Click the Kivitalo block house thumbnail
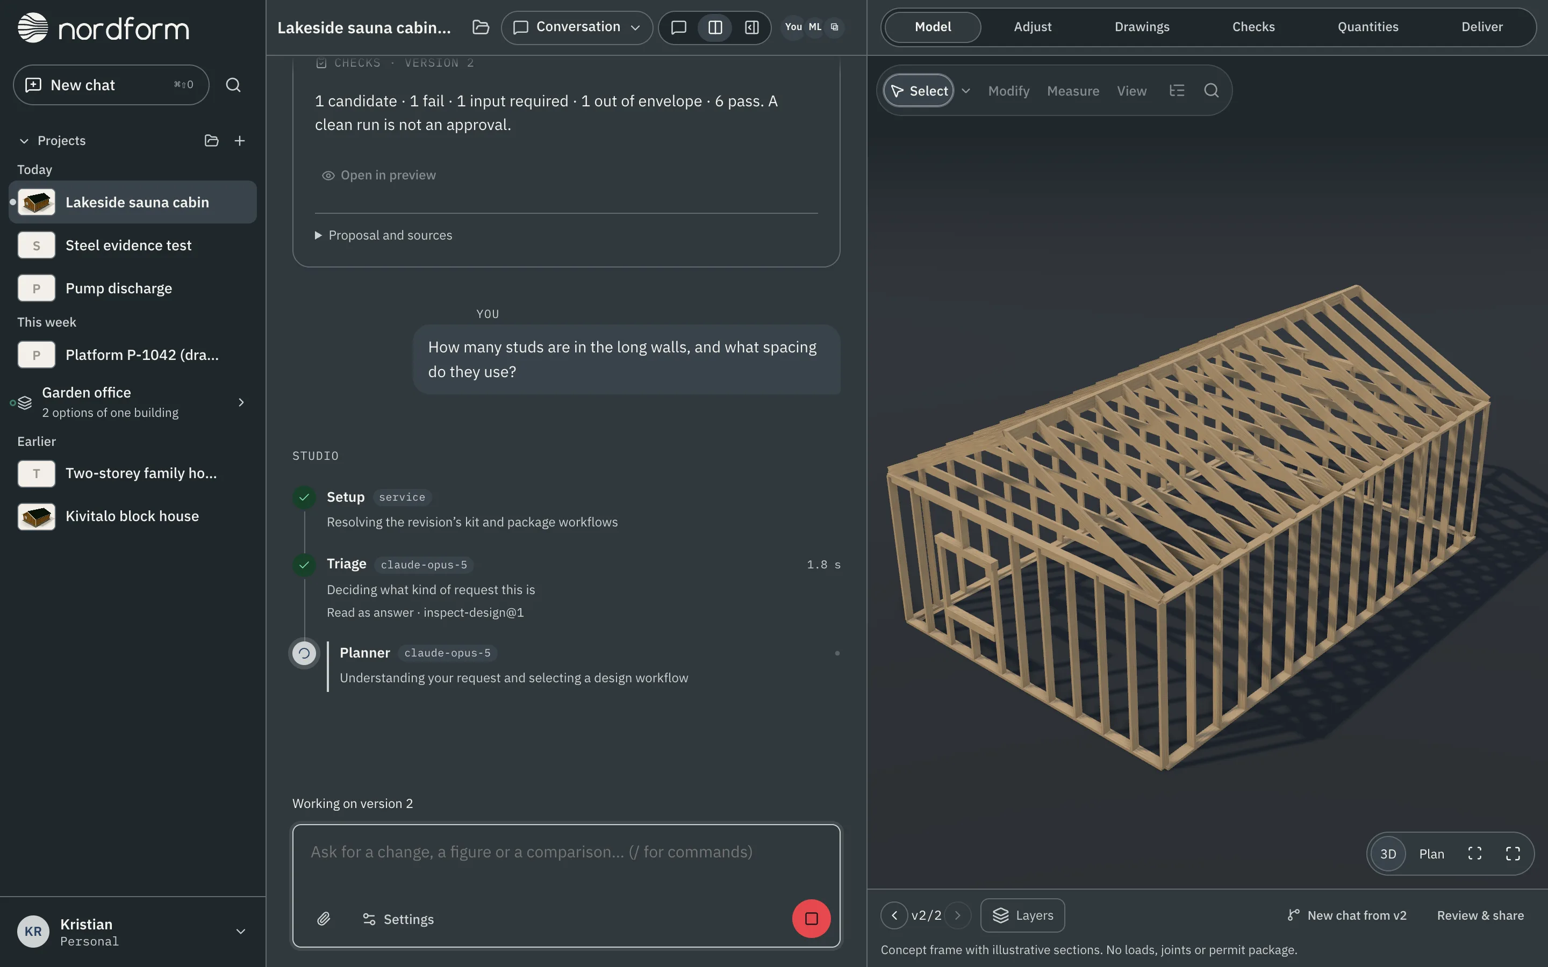The height and width of the screenshot is (967, 1548). point(37,516)
